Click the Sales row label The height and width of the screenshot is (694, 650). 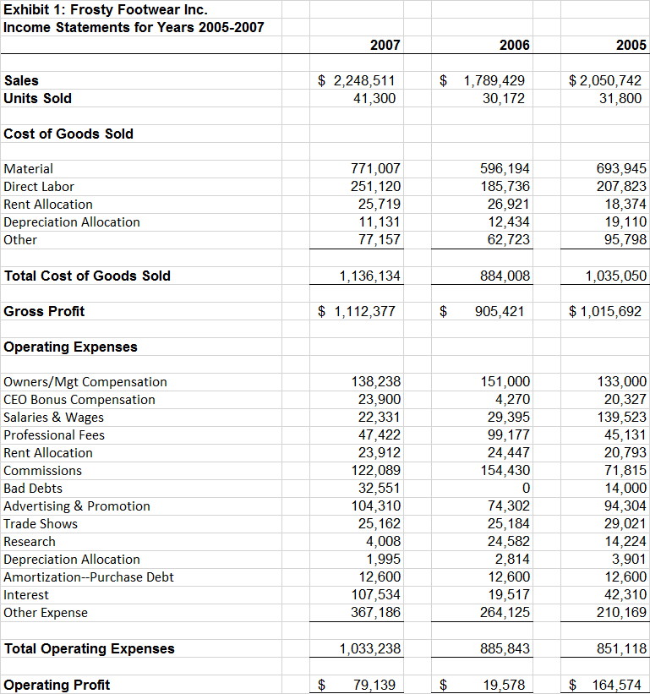tap(21, 80)
